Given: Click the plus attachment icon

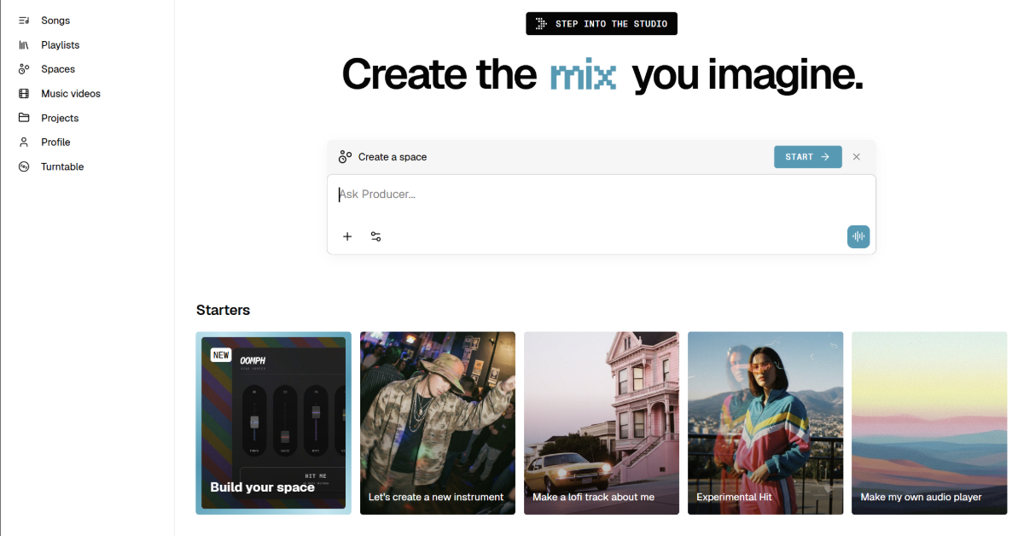Looking at the screenshot, I should (347, 236).
